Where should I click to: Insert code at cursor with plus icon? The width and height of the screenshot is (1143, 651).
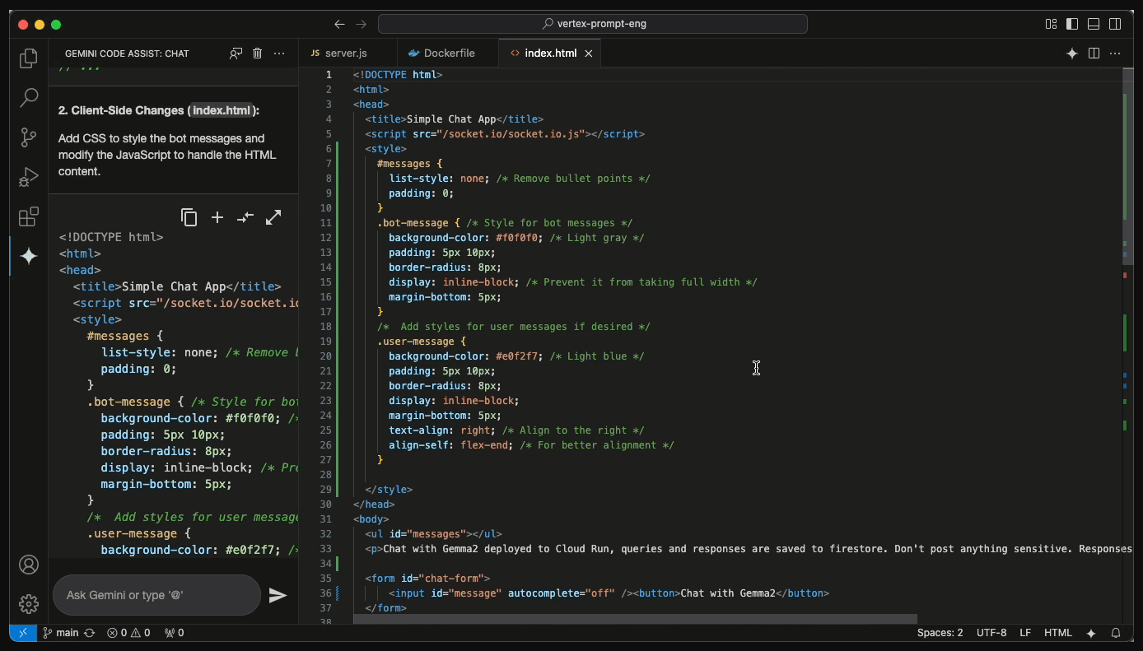click(x=217, y=217)
